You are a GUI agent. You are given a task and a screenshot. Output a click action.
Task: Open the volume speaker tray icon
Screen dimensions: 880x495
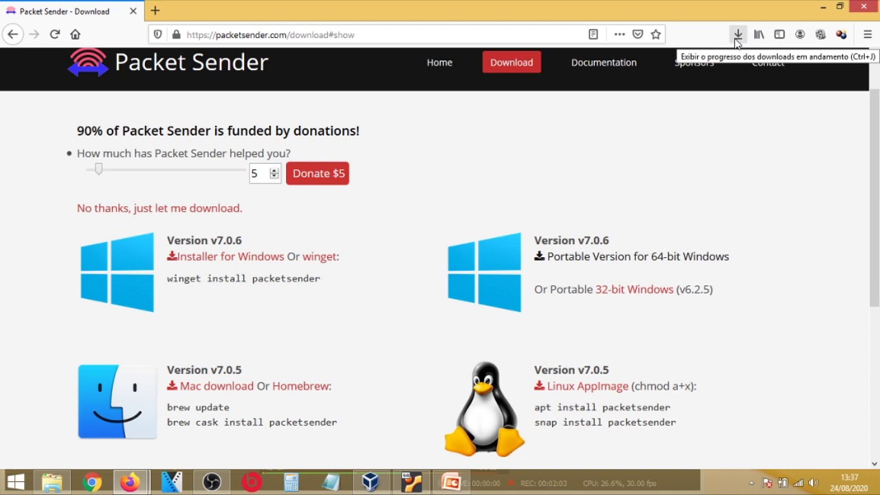click(x=814, y=483)
